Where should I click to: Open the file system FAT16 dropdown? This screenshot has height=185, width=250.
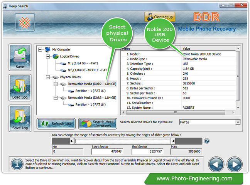(x=238, y=122)
